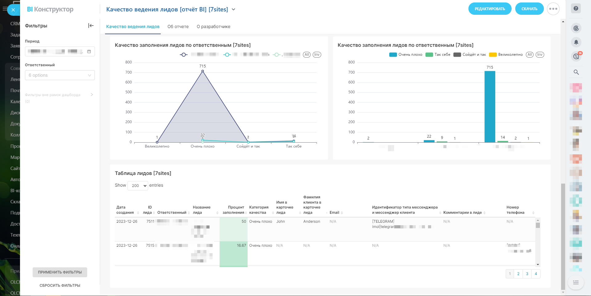This screenshot has height=296, width=591.
Task: Click the ПРИМЕНИТЬ ФИЛЬТРЫ button
Action: 60,272
